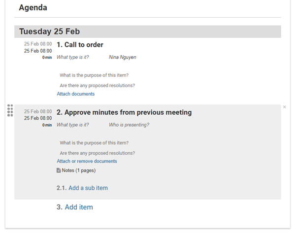The width and height of the screenshot is (298, 233).
Task: Choose item type for Approve minutes item
Action: pyautogui.click(x=73, y=125)
